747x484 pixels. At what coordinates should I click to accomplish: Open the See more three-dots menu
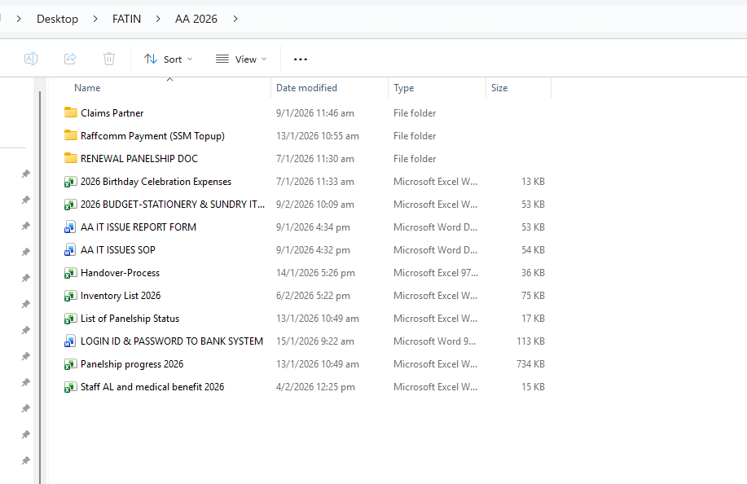coord(301,59)
